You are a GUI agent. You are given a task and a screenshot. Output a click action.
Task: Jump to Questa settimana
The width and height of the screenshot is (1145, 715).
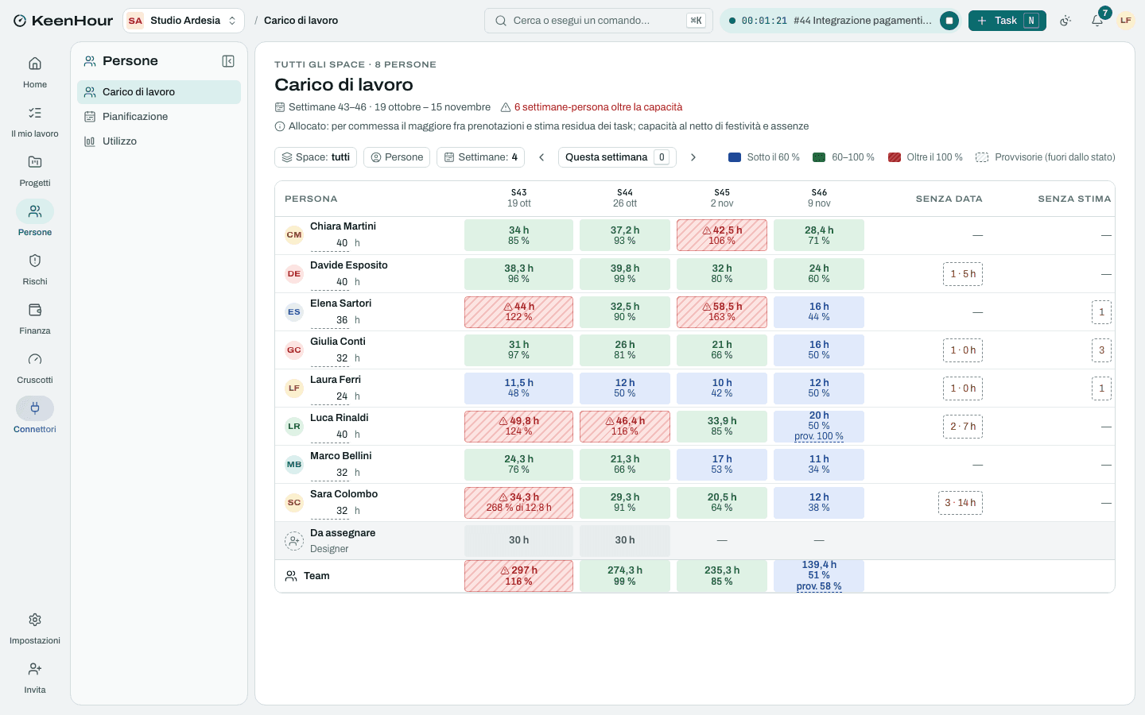click(617, 157)
